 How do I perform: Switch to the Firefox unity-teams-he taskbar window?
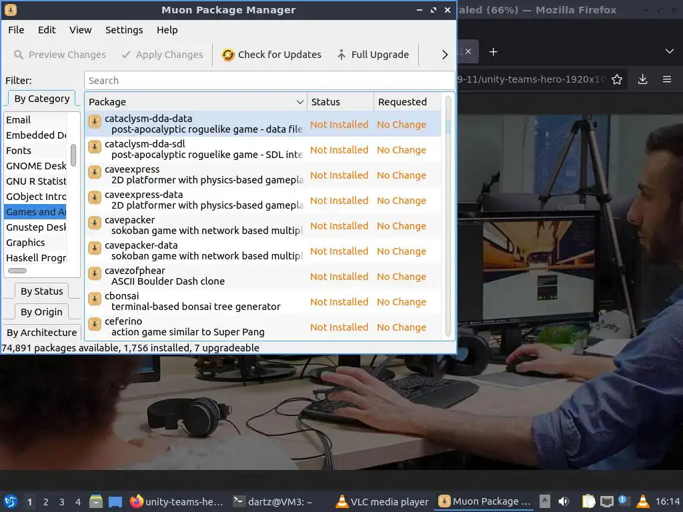(177, 501)
